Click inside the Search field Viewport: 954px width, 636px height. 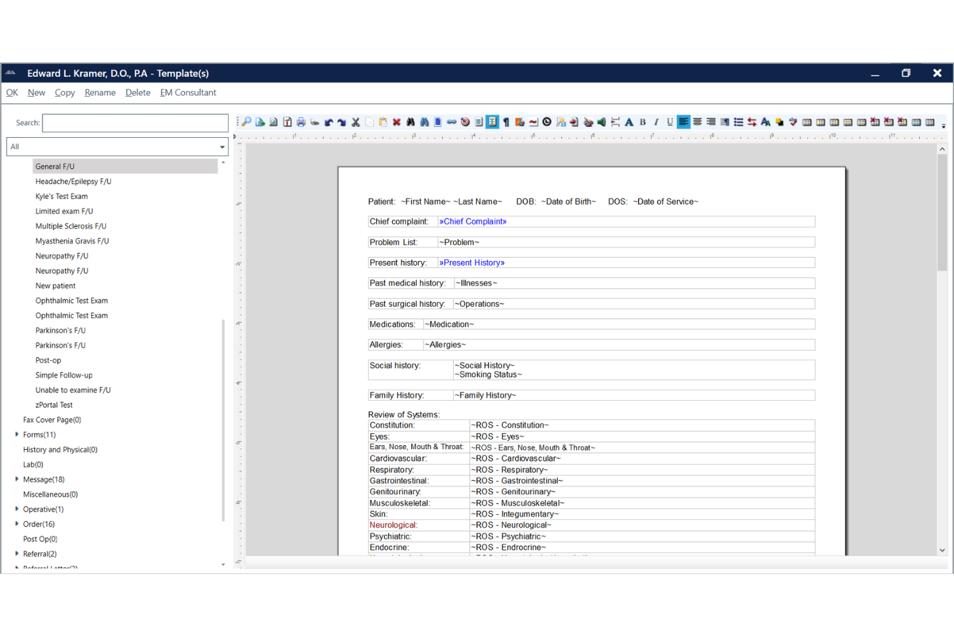(135, 122)
